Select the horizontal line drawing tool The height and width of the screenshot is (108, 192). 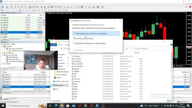(x=13, y=10)
